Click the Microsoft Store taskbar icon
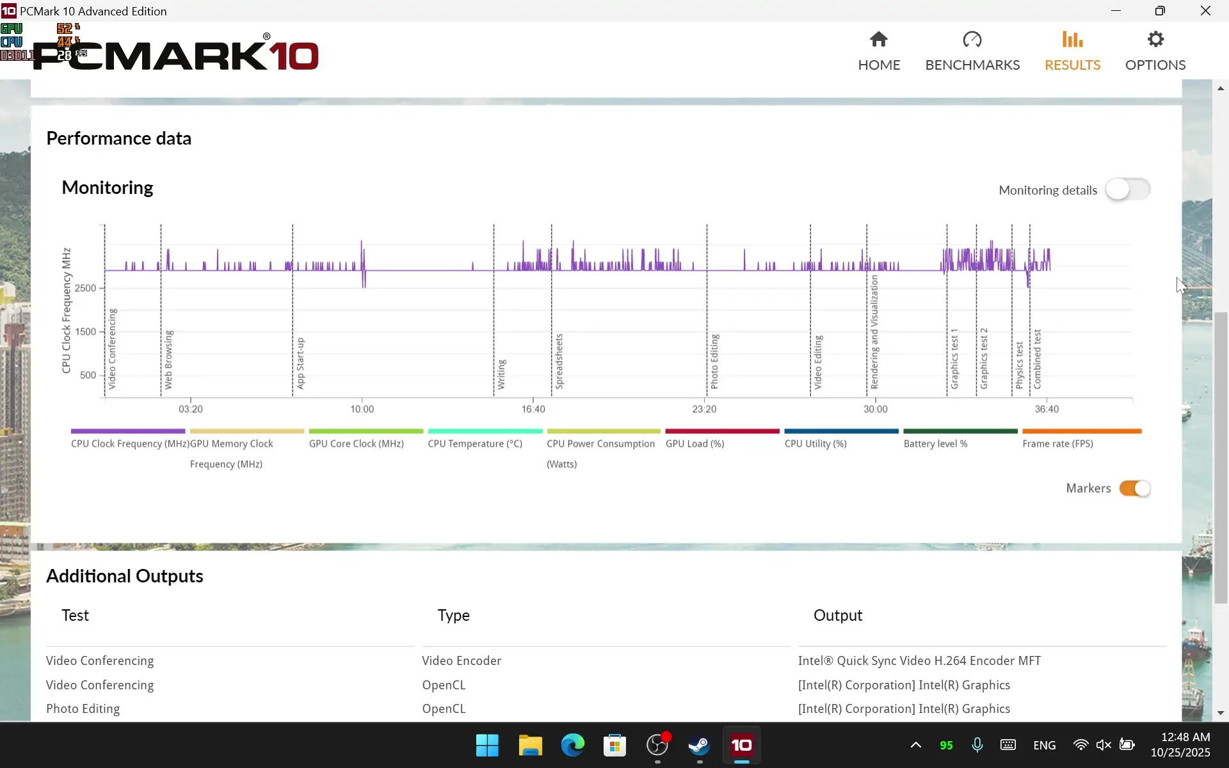Screen dimensions: 1229x768 coord(614,745)
